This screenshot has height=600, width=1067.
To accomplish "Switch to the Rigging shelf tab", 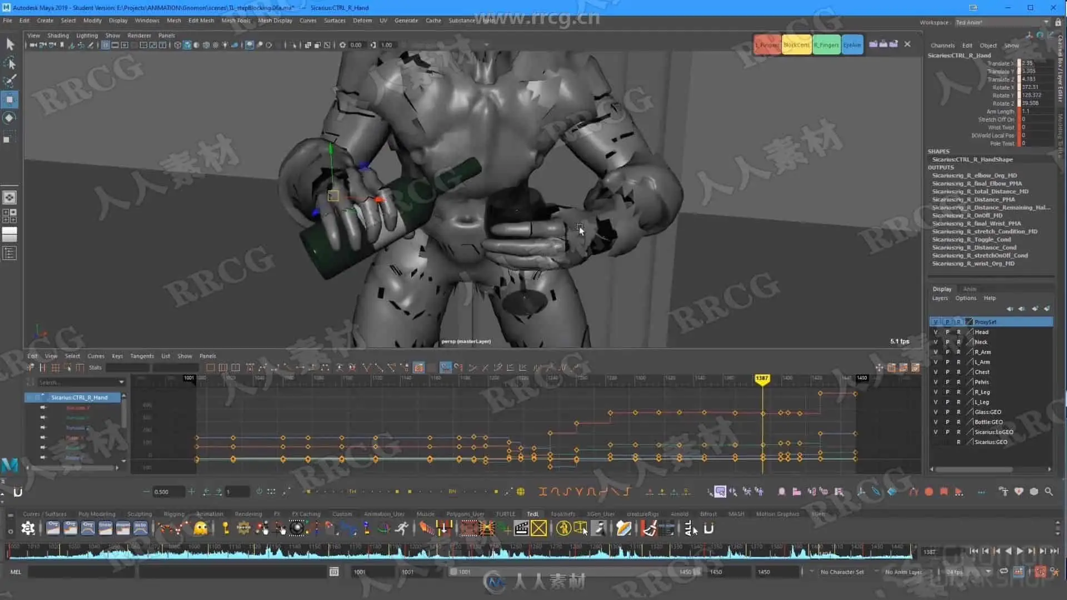I will point(174,514).
